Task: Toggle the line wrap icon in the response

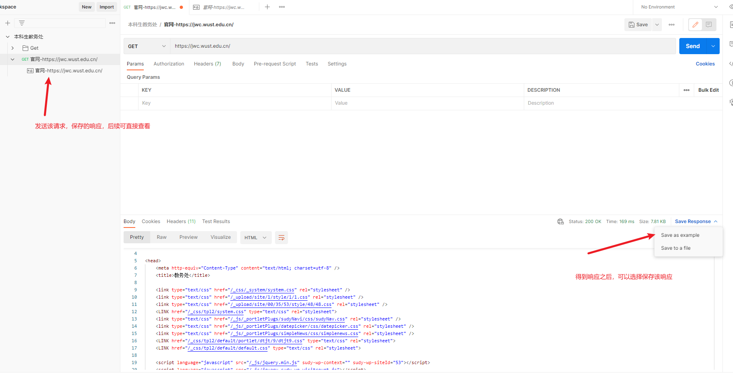Action: click(281, 238)
